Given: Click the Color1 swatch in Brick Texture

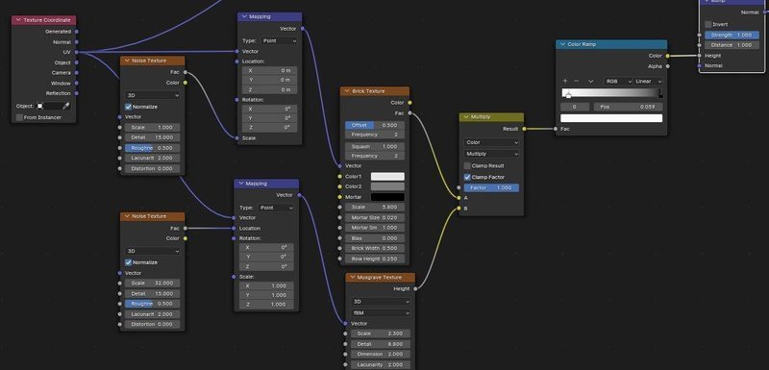Looking at the screenshot, I should [387, 177].
